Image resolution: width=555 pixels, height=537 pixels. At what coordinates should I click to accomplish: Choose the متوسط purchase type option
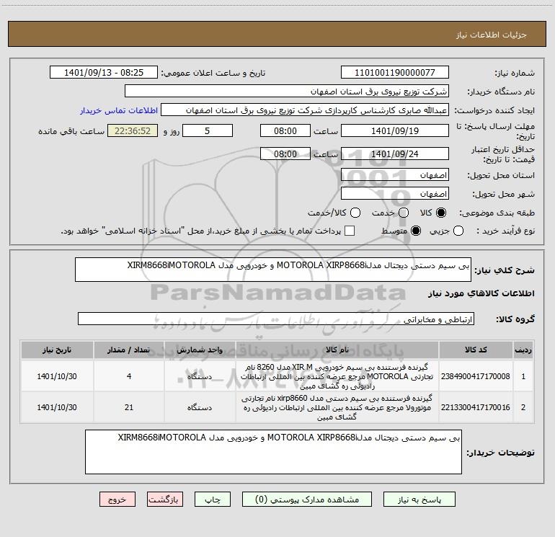coord(416,231)
